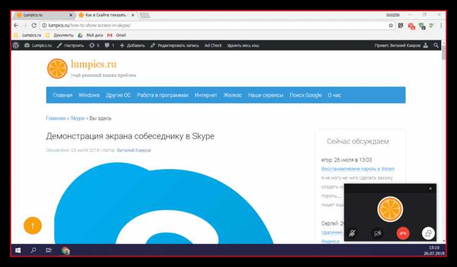End the call with red hang-up button

click(403, 233)
